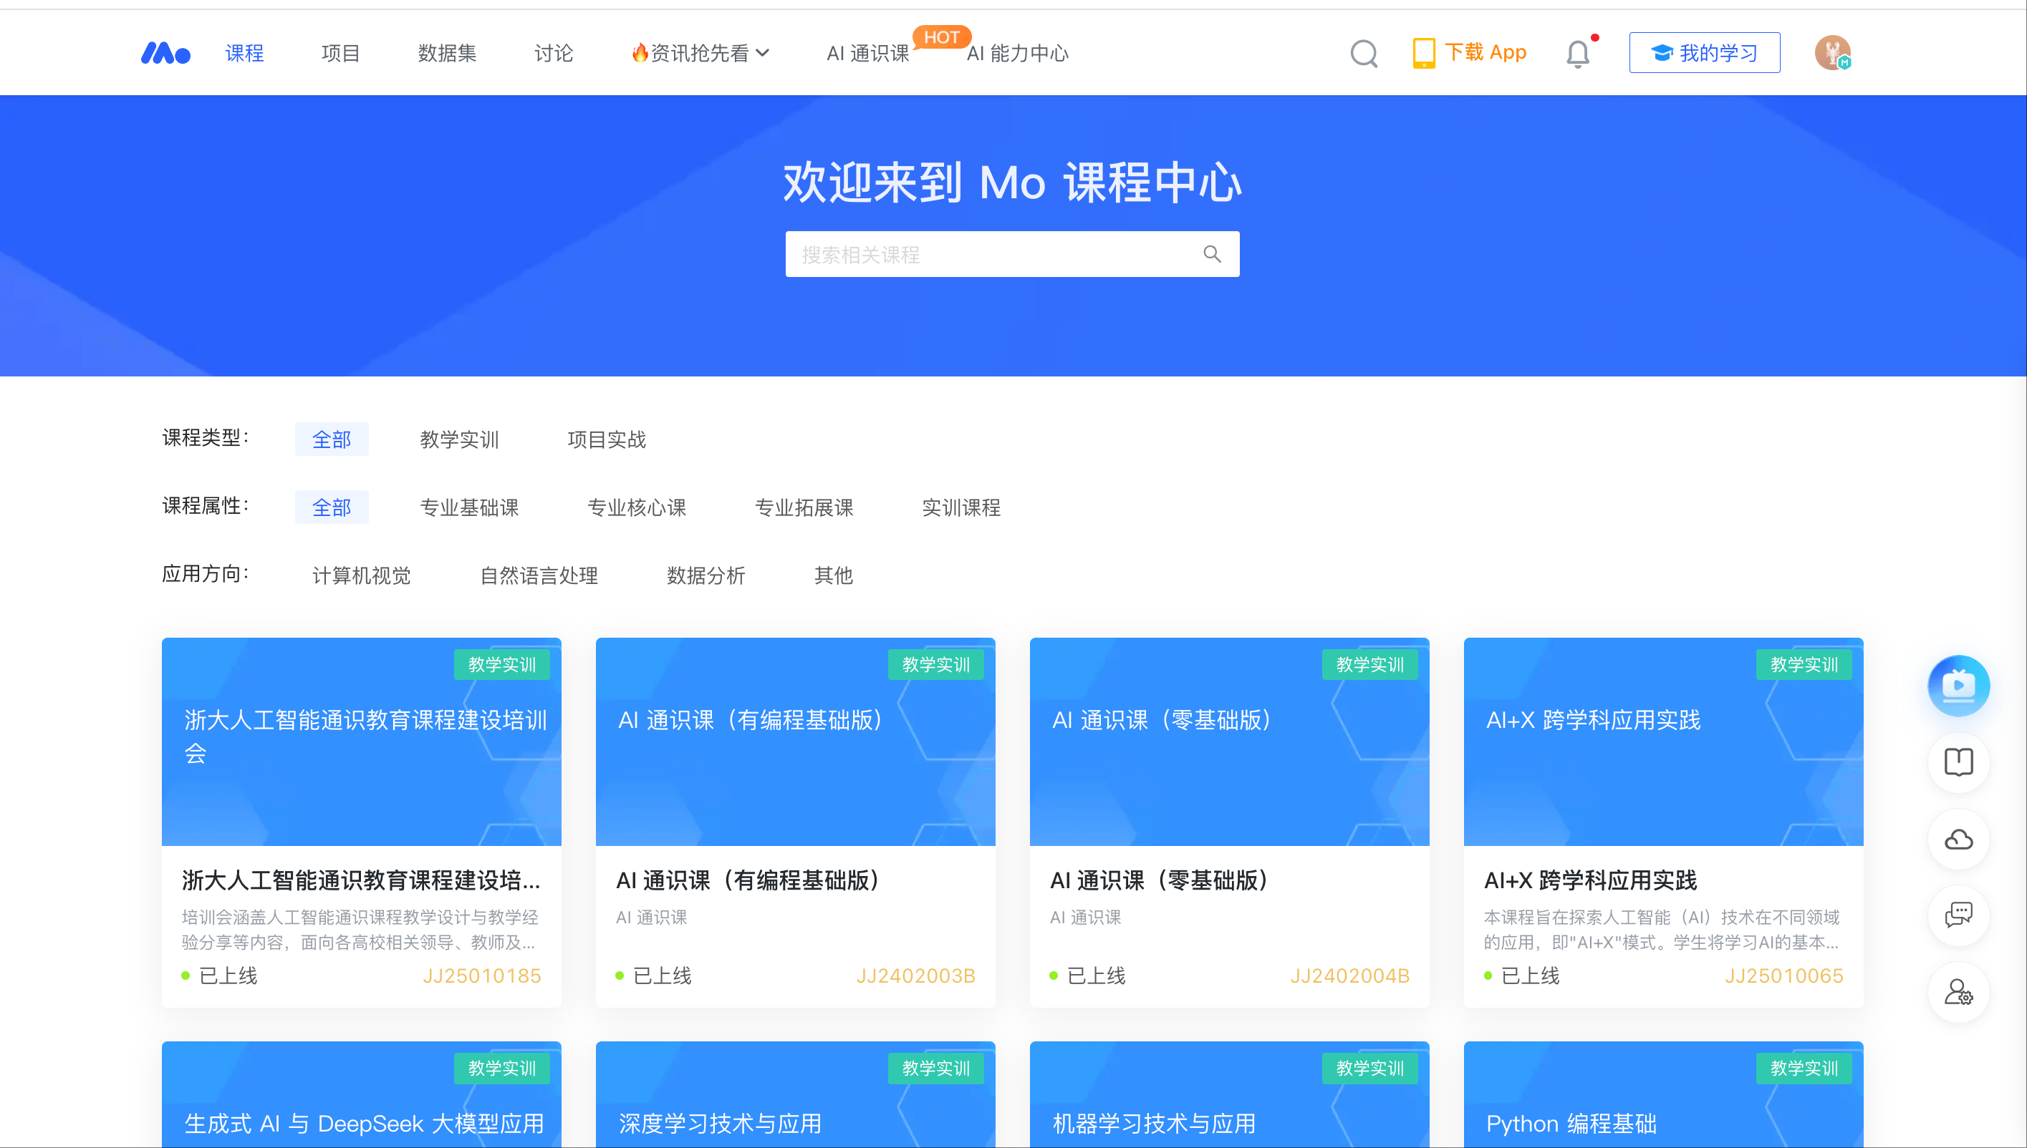
Task: Click the cloud icon in sidebar
Action: click(x=1958, y=839)
